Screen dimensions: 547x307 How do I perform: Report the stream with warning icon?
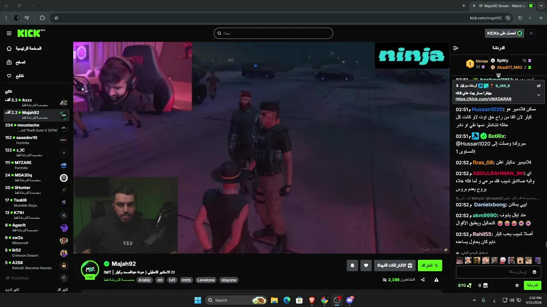tap(436, 280)
